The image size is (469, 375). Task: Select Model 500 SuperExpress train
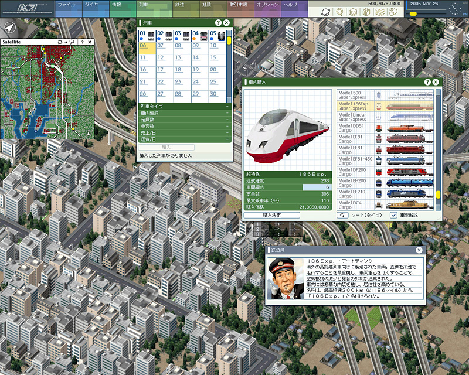pyautogui.click(x=385, y=95)
